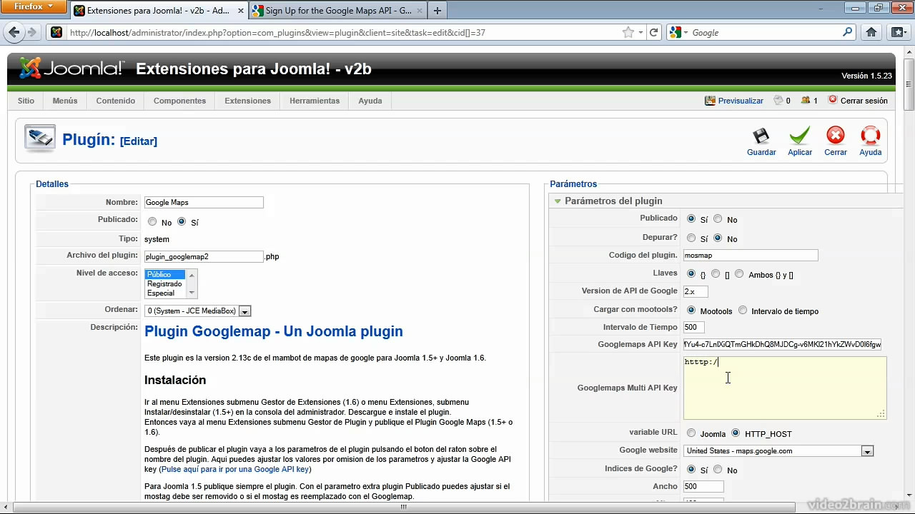915x514 pixels.
Task: Reload the page with refresh icon
Action: point(653,32)
